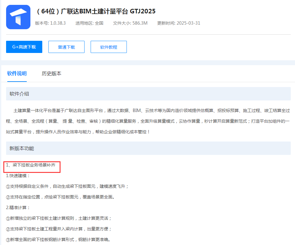Screen dimensions: 295x245
Task: Open the 软件教程 button
Action: pos(109,47)
